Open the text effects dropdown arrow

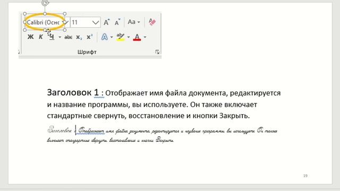pyautogui.click(x=112, y=37)
